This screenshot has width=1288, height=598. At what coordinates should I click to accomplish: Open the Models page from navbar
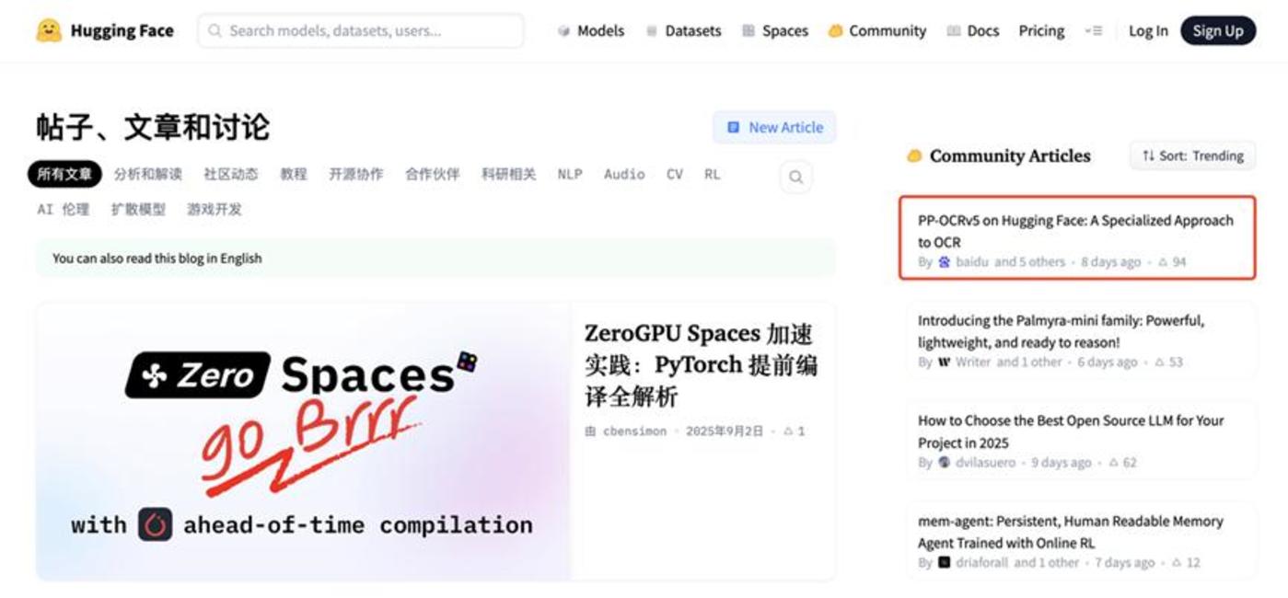point(590,30)
